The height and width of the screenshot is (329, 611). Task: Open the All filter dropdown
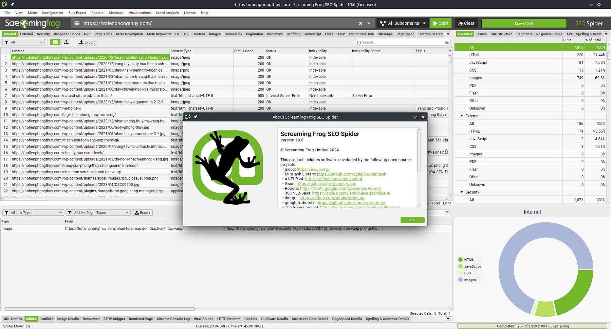coord(24,42)
